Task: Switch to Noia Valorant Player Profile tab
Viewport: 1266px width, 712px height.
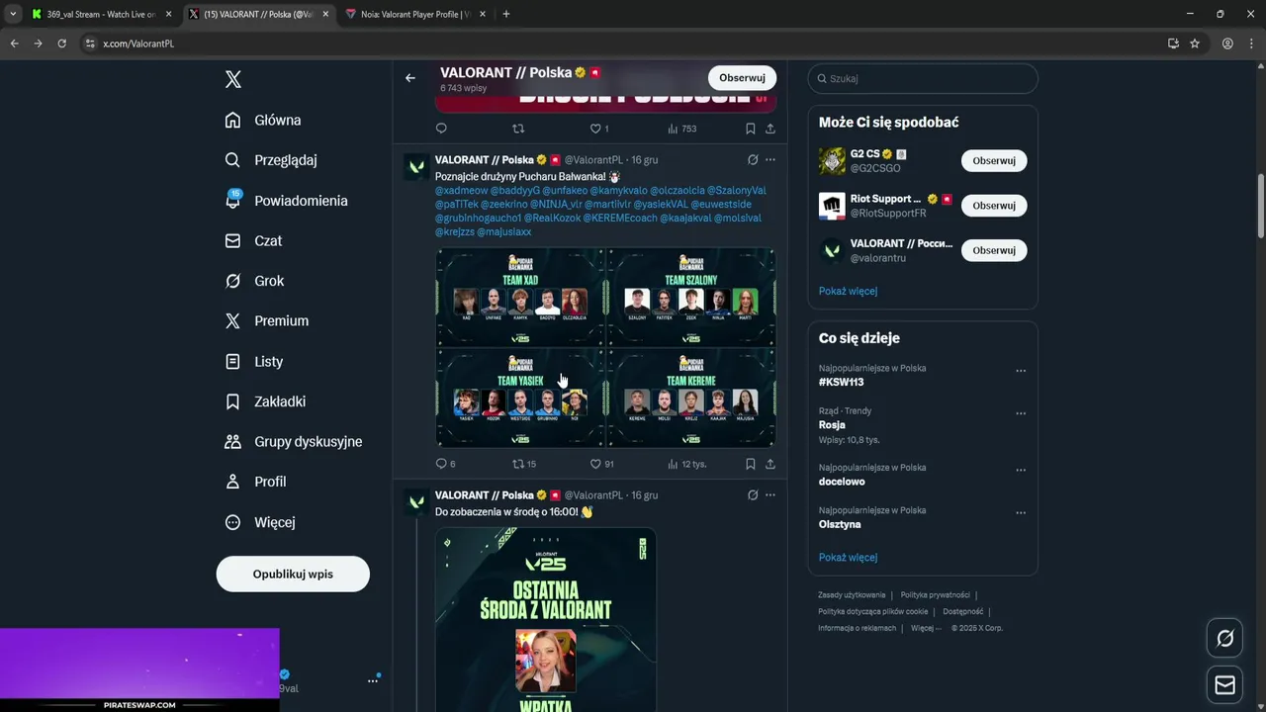Action: (x=415, y=15)
